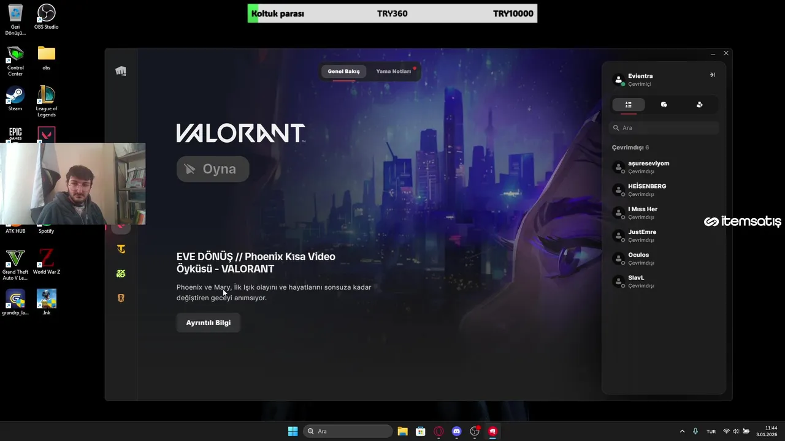Select friend aşureseviyom in the list

[664, 167]
